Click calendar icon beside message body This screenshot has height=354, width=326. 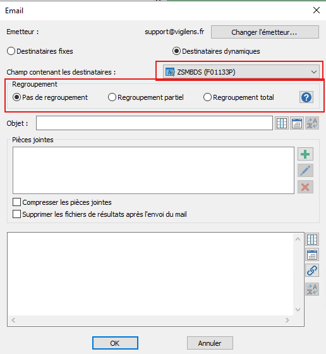312,255
